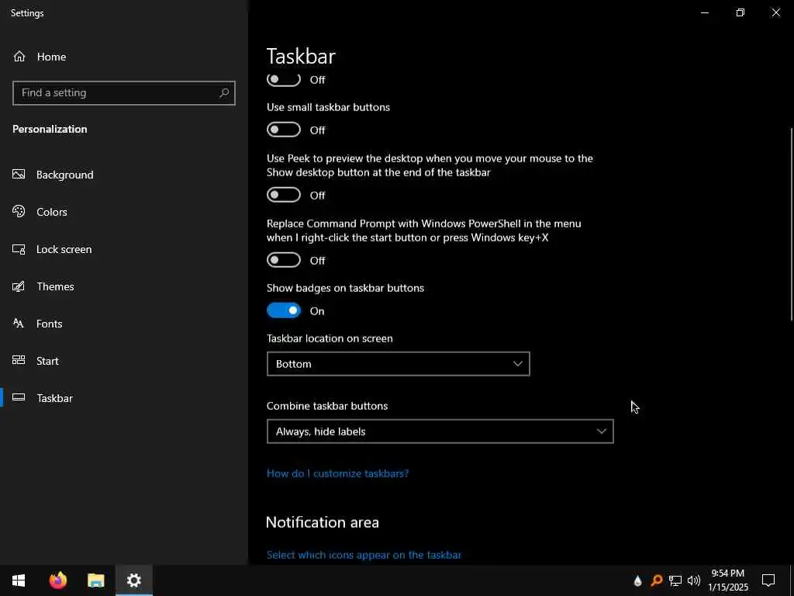Switch to the Fonts page
This screenshot has width=794, height=596.
(123, 324)
